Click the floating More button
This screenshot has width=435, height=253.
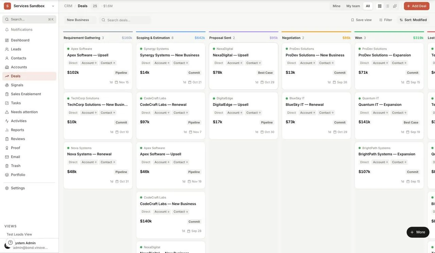pos(418,232)
